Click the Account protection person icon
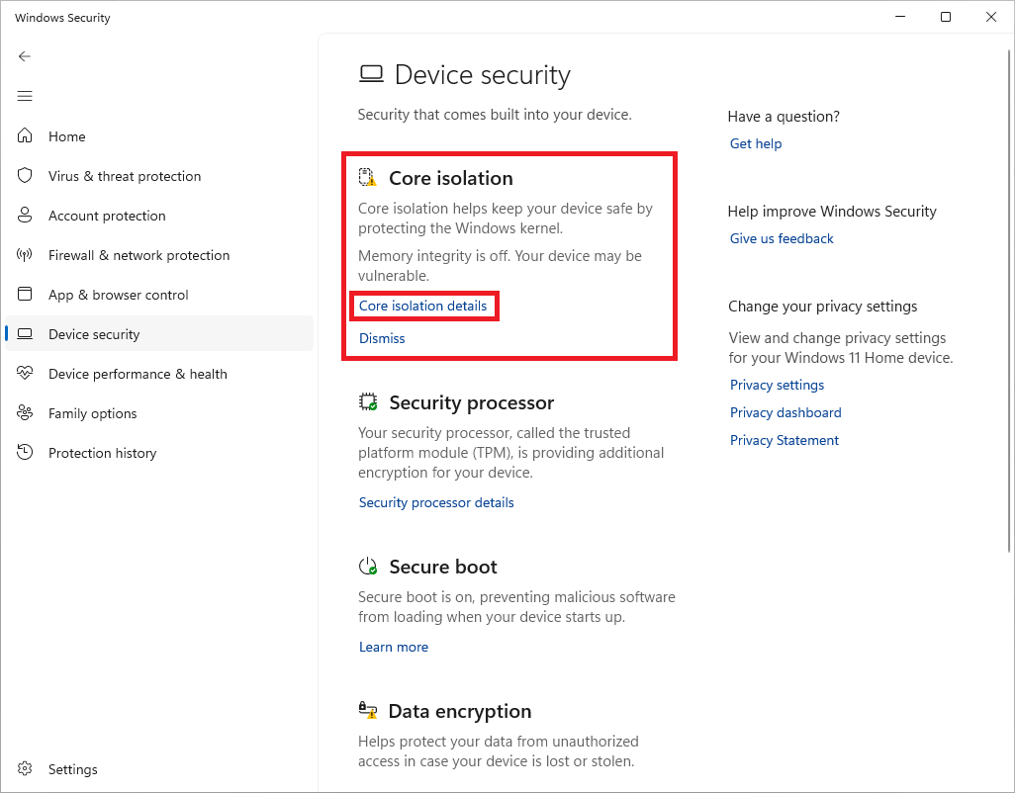The width and height of the screenshot is (1015, 793). 26,216
